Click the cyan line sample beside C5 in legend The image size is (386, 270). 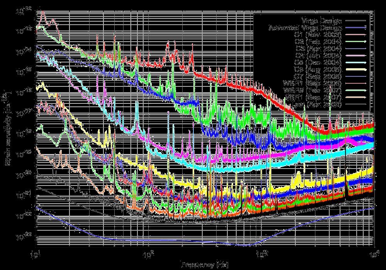356,62
